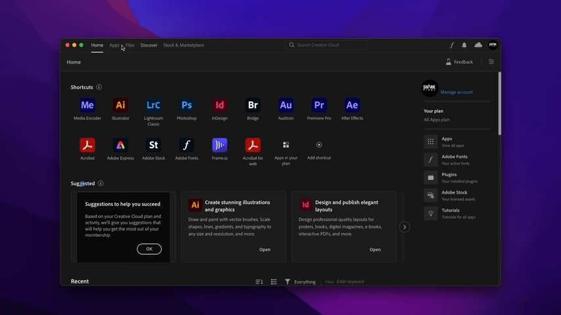Open Acrobat shortcut icon

(x=87, y=145)
